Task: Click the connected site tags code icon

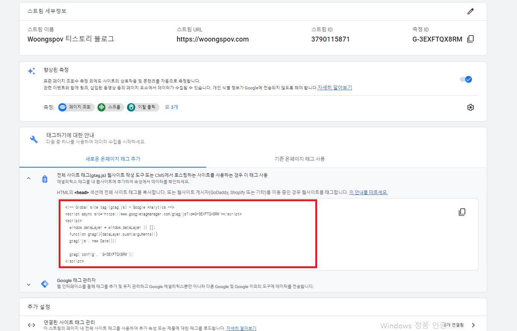Action: (32, 325)
